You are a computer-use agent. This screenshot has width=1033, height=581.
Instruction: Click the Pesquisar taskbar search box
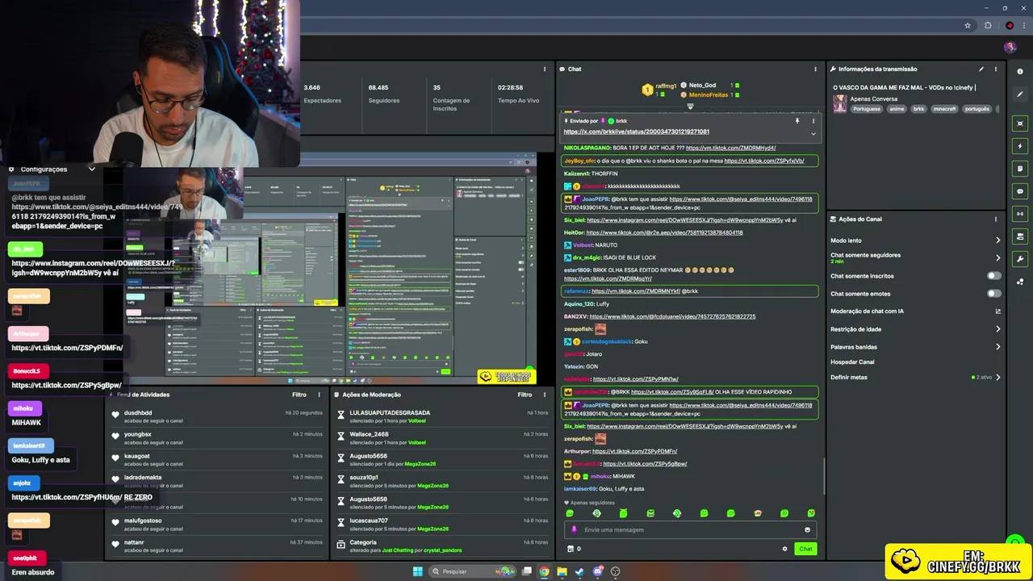pyautogui.click(x=473, y=571)
